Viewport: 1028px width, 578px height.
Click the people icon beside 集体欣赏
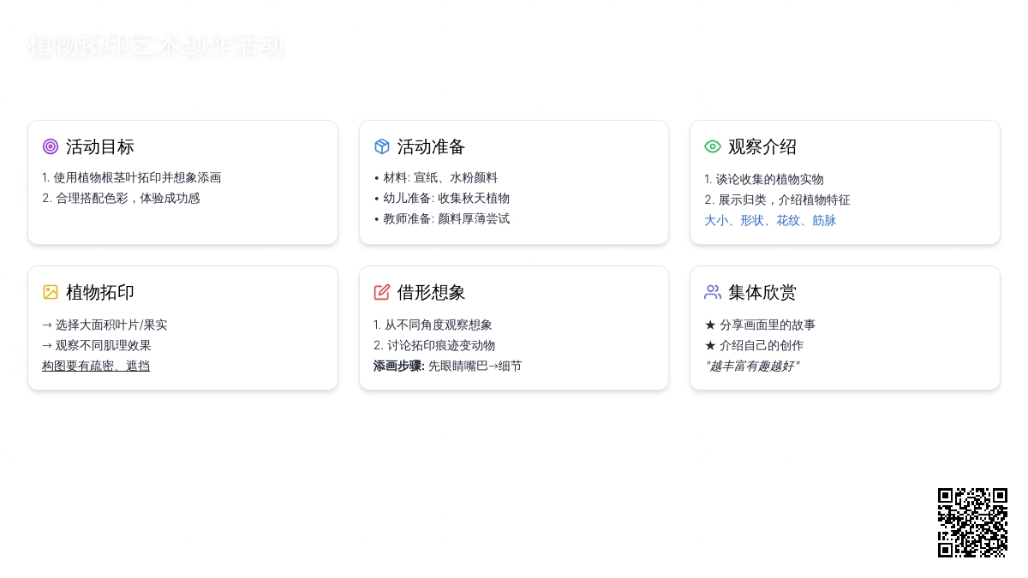tap(713, 292)
